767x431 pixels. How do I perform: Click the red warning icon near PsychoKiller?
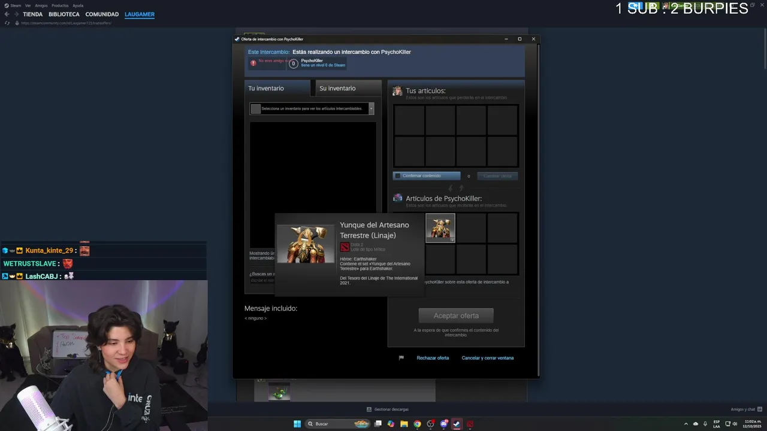[x=253, y=63]
